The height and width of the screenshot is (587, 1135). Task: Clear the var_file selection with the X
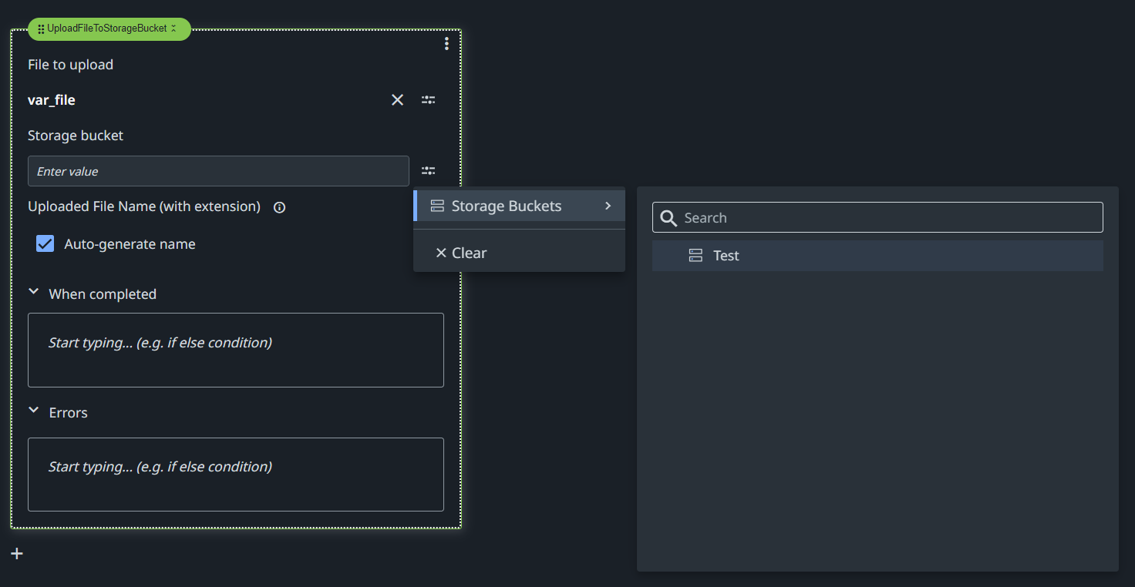(397, 99)
